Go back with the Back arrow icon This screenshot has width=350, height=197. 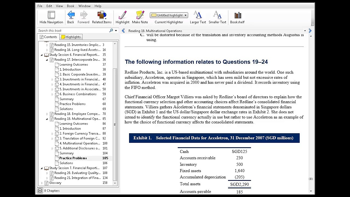(x=71, y=15)
